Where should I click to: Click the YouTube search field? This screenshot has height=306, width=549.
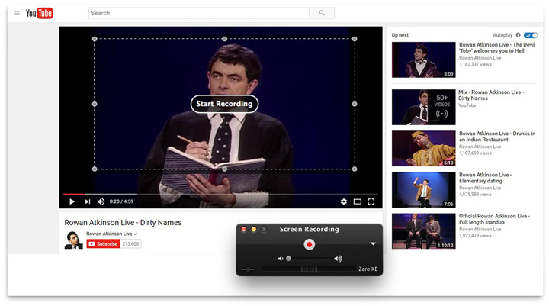199,13
